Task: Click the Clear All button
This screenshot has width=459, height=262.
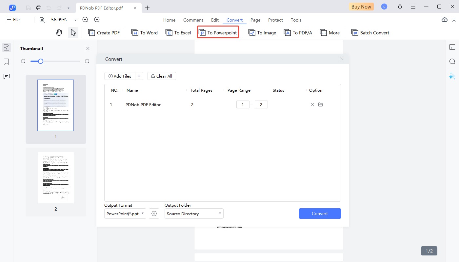Action: 162,76
